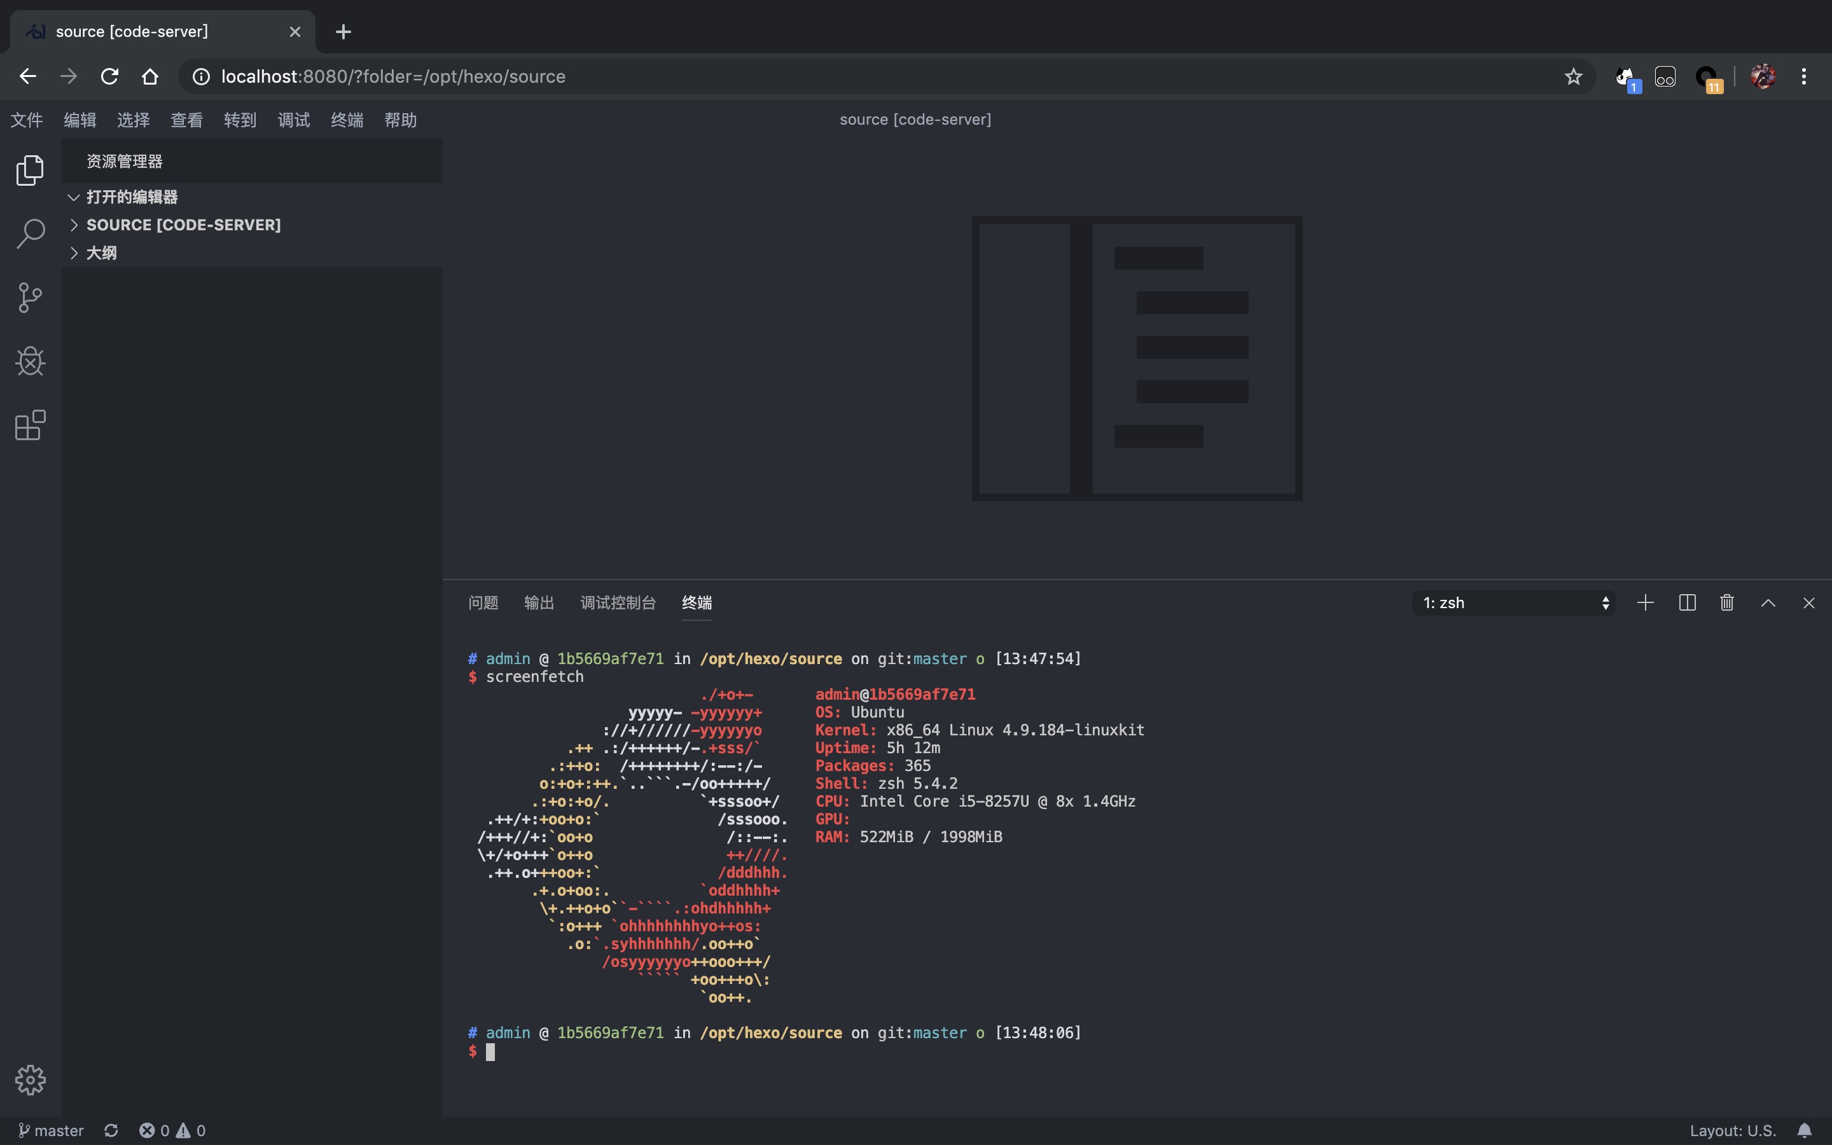
Task: Click the screenfetch command text
Action: pos(534,677)
